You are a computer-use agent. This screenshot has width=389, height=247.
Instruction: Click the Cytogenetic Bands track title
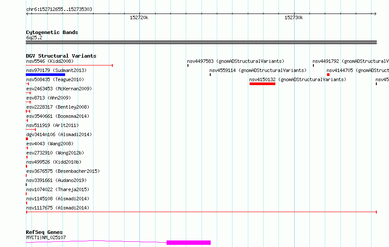pos(52,32)
